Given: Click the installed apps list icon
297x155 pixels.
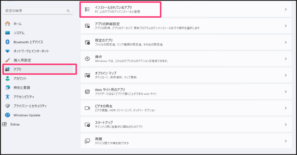Looking at the screenshot, I should tap(87, 9).
